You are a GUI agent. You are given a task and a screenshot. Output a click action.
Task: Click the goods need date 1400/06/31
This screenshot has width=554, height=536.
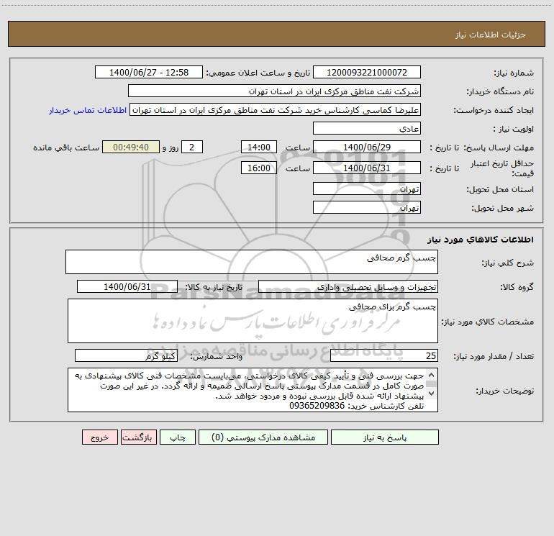(127, 286)
